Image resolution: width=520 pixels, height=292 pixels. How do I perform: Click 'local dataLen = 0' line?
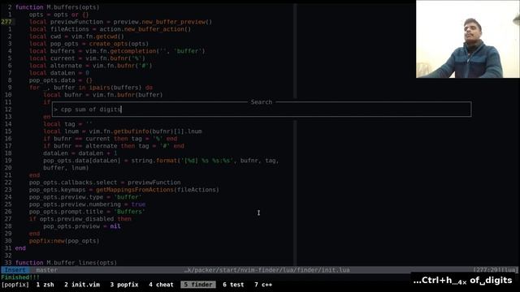click(x=59, y=73)
